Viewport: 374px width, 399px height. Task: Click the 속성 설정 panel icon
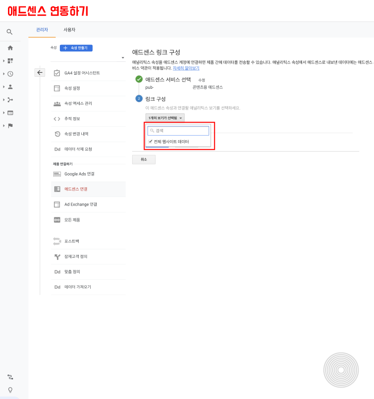57,88
